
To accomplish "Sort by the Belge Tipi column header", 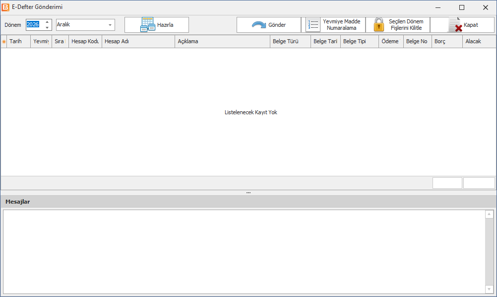I will 360,42.
